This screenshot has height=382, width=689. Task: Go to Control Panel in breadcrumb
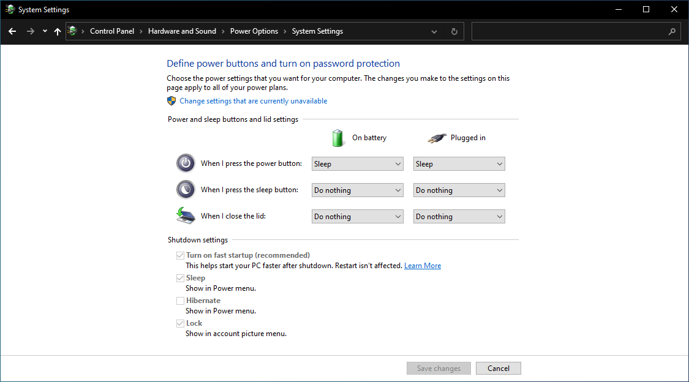pos(112,31)
